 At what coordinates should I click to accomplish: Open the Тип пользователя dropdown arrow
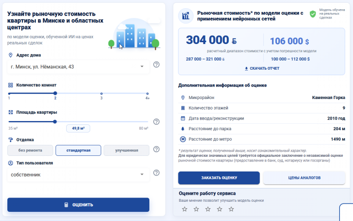[x=142, y=175]
